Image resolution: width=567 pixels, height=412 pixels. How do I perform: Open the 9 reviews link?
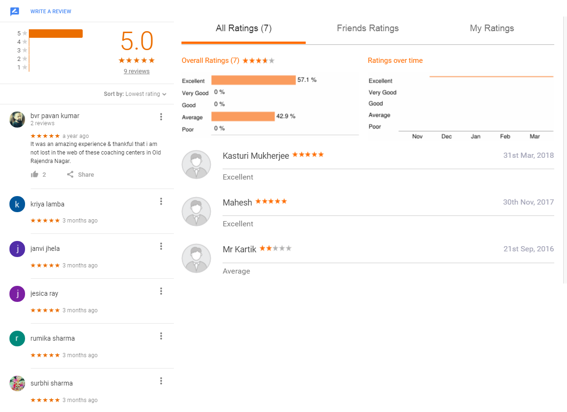pos(137,71)
